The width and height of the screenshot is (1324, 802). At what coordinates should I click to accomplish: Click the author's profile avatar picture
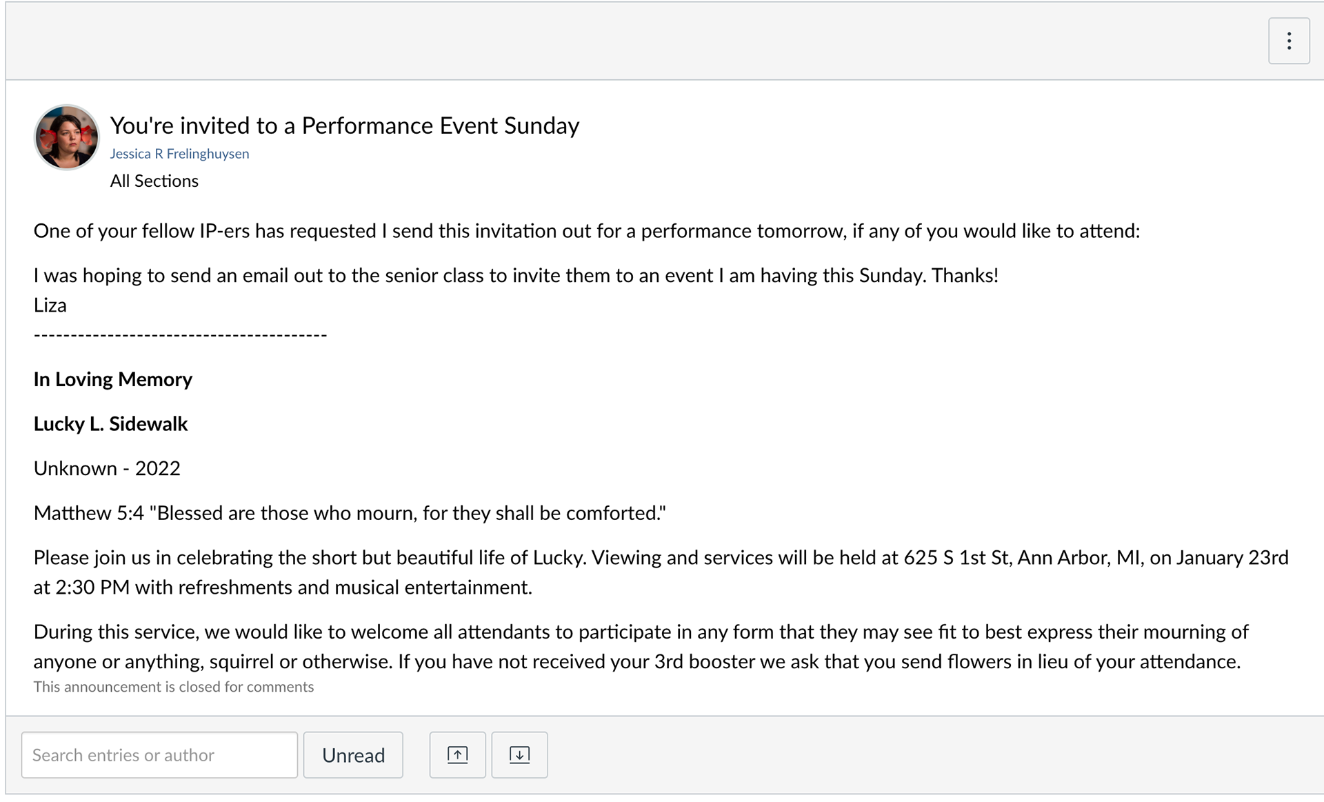[x=66, y=137]
